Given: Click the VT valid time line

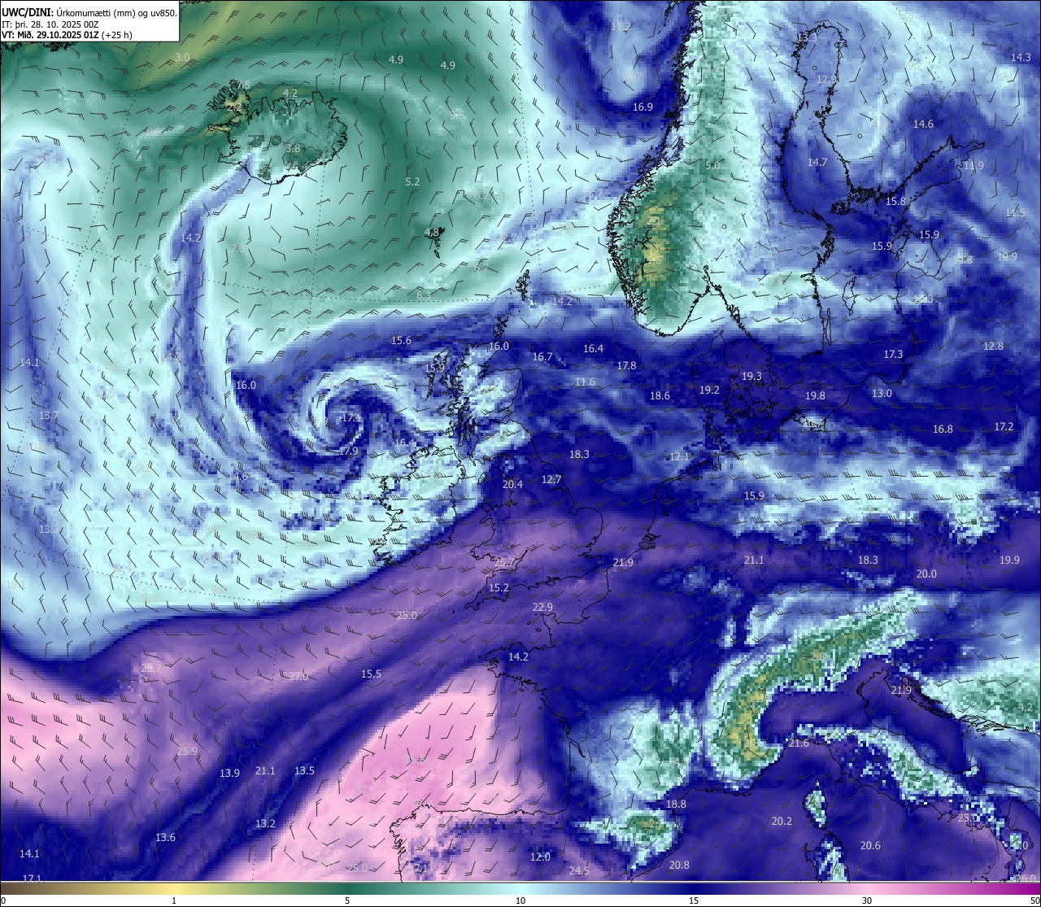Looking at the screenshot, I should (x=67, y=35).
